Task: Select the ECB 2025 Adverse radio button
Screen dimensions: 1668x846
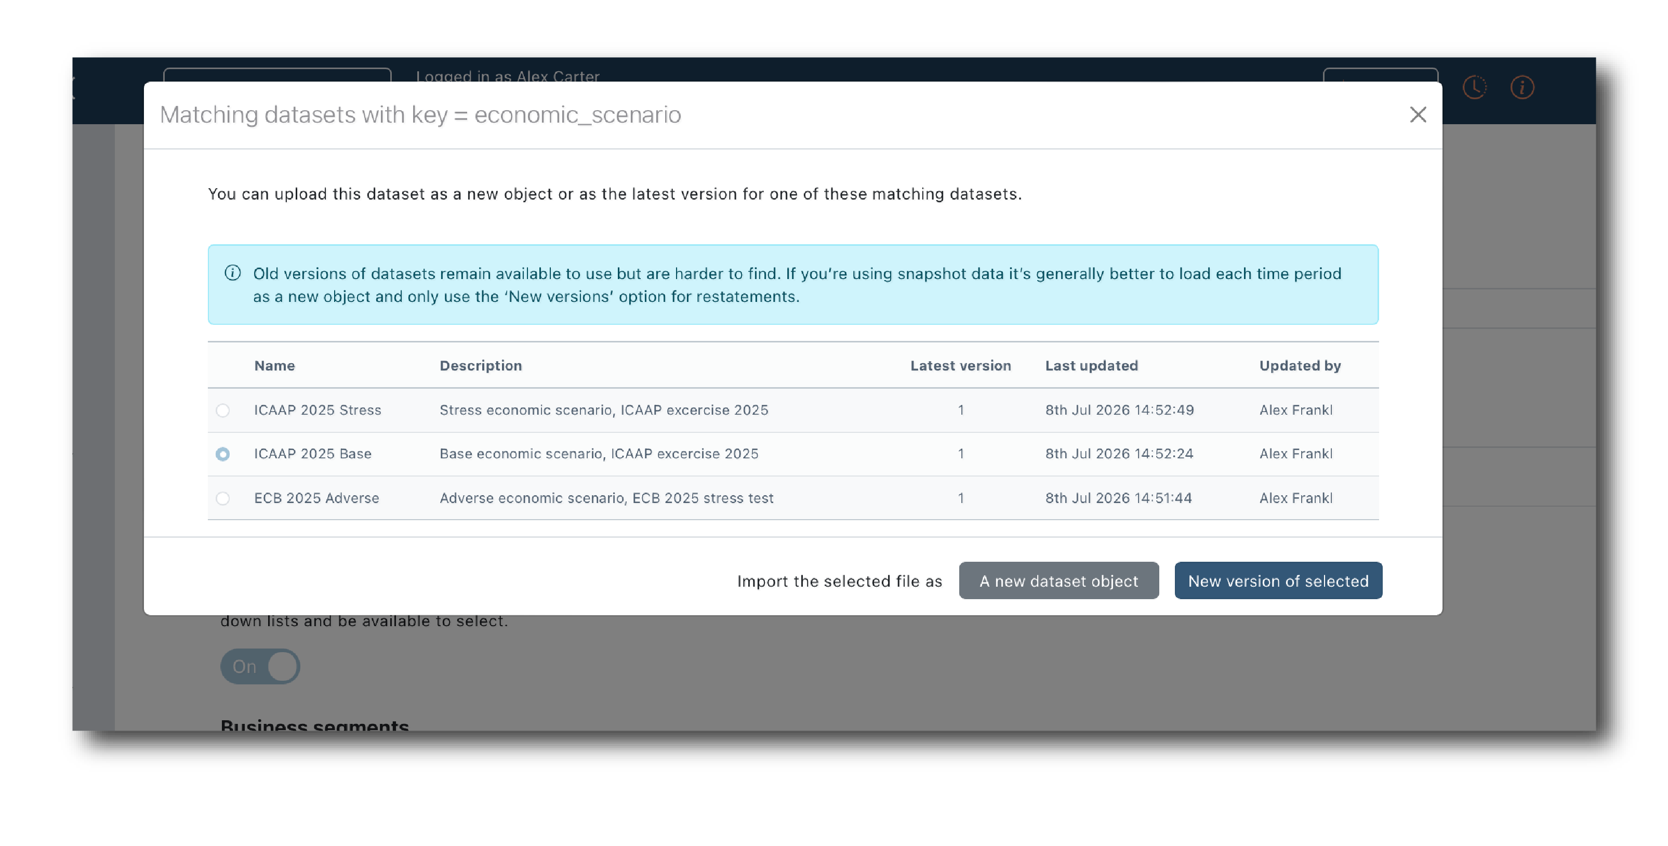Action: click(223, 498)
